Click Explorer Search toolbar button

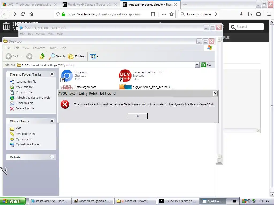pyautogui.click(x=57, y=56)
